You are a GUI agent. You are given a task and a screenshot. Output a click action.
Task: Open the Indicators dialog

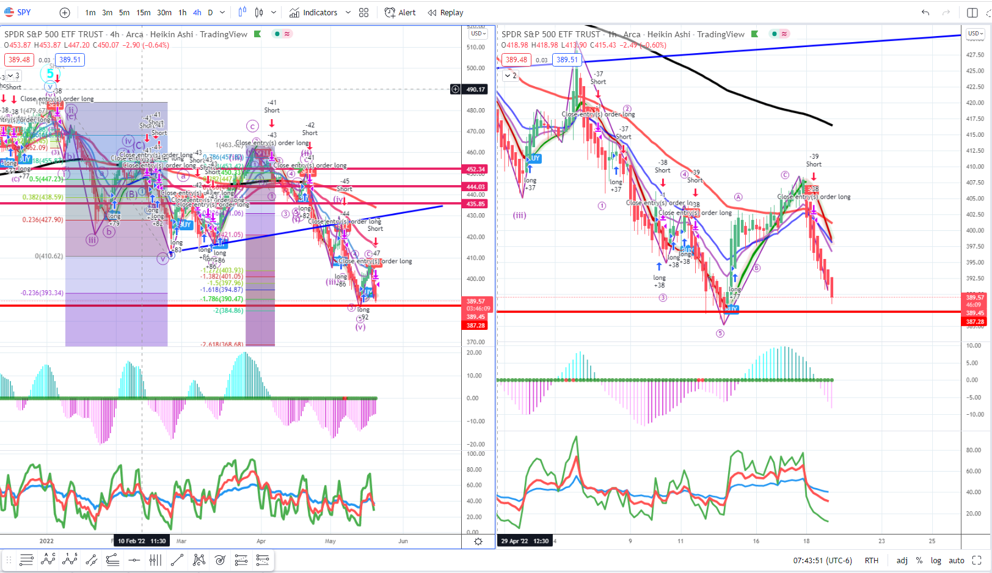click(x=313, y=12)
